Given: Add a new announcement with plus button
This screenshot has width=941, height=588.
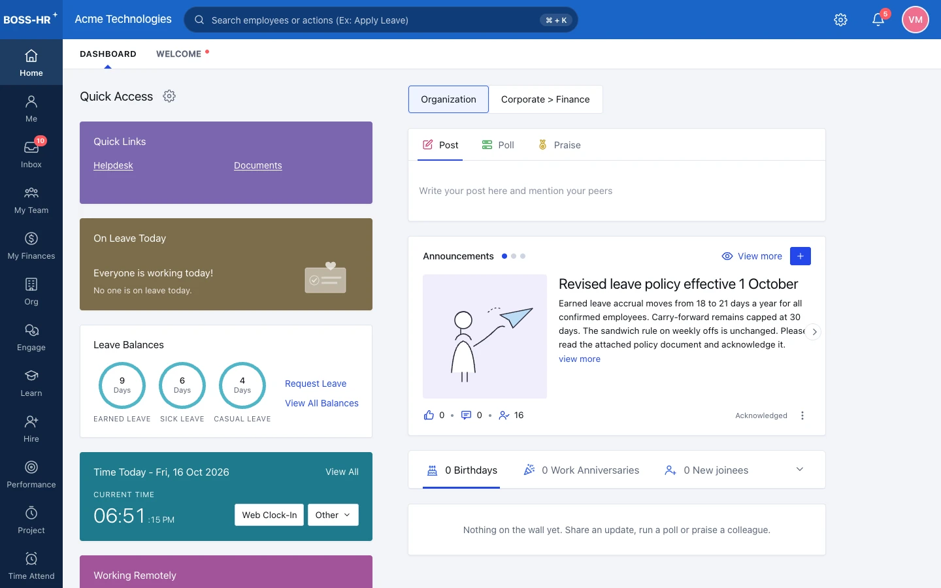Looking at the screenshot, I should 801,256.
